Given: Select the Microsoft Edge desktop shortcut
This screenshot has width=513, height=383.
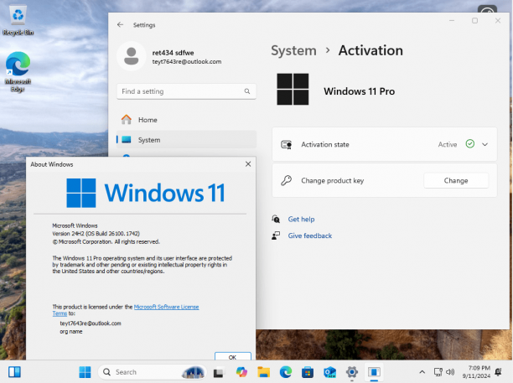Looking at the screenshot, I should point(18,72).
